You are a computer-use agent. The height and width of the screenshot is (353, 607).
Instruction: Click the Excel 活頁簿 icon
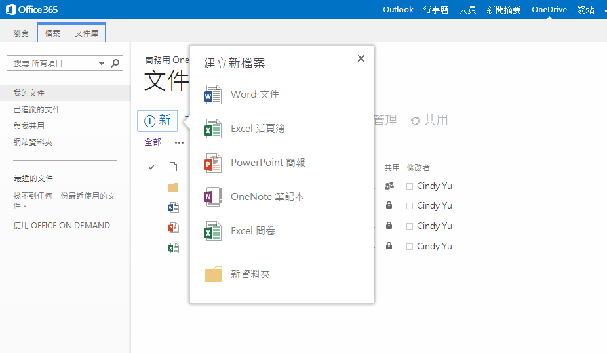pyautogui.click(x=213, y=129)
